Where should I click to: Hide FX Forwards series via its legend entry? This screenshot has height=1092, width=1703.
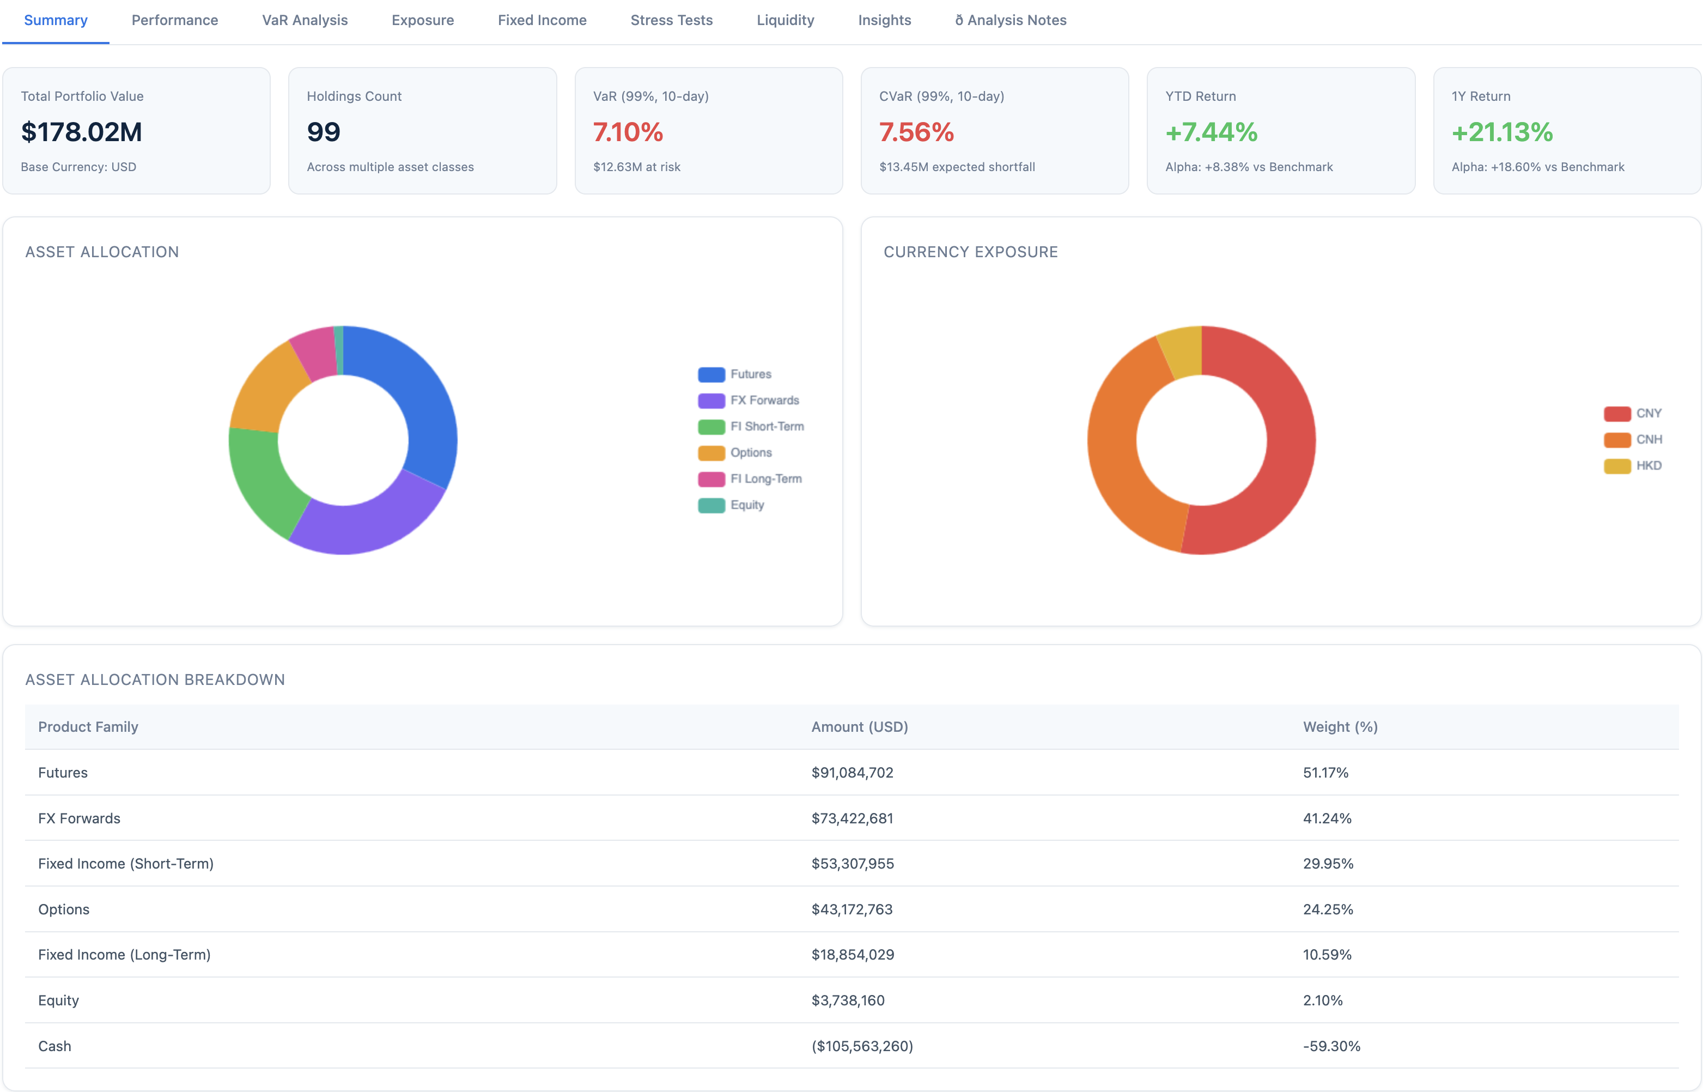pos(748,400)
